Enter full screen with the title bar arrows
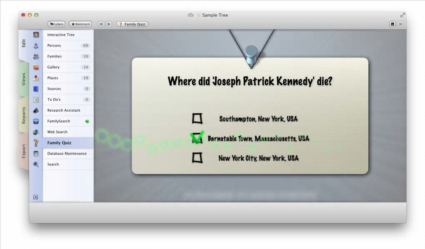This screenshot has height=249, width=425. click(x=402, y=15)
